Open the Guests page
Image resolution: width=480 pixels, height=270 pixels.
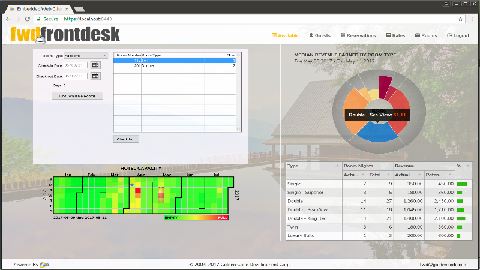(320, 35)
